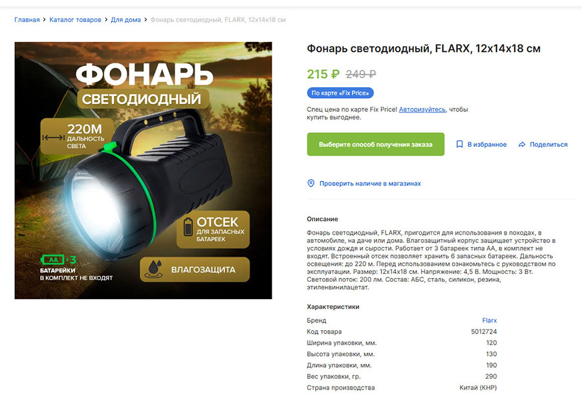Click the Поделиться share link
The height and width of the screenshot is (402, 582).
(543, 144)
